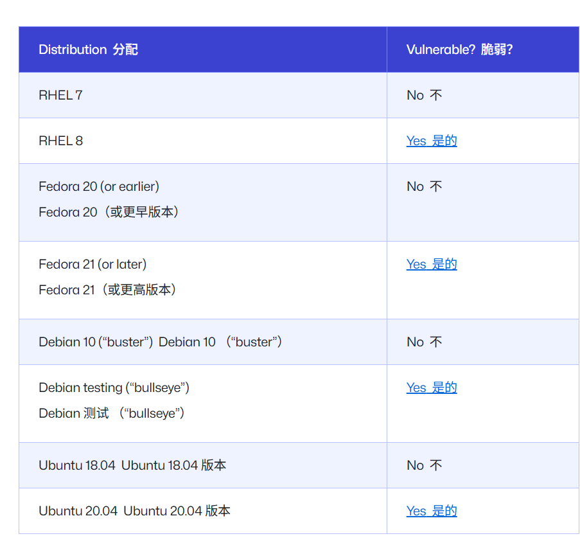
Task: Select the Debian 10 ("buster") cell
Action: coord(203,342)
